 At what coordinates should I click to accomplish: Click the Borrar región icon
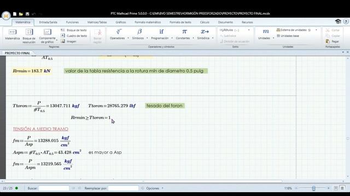(x=97, y=33)
